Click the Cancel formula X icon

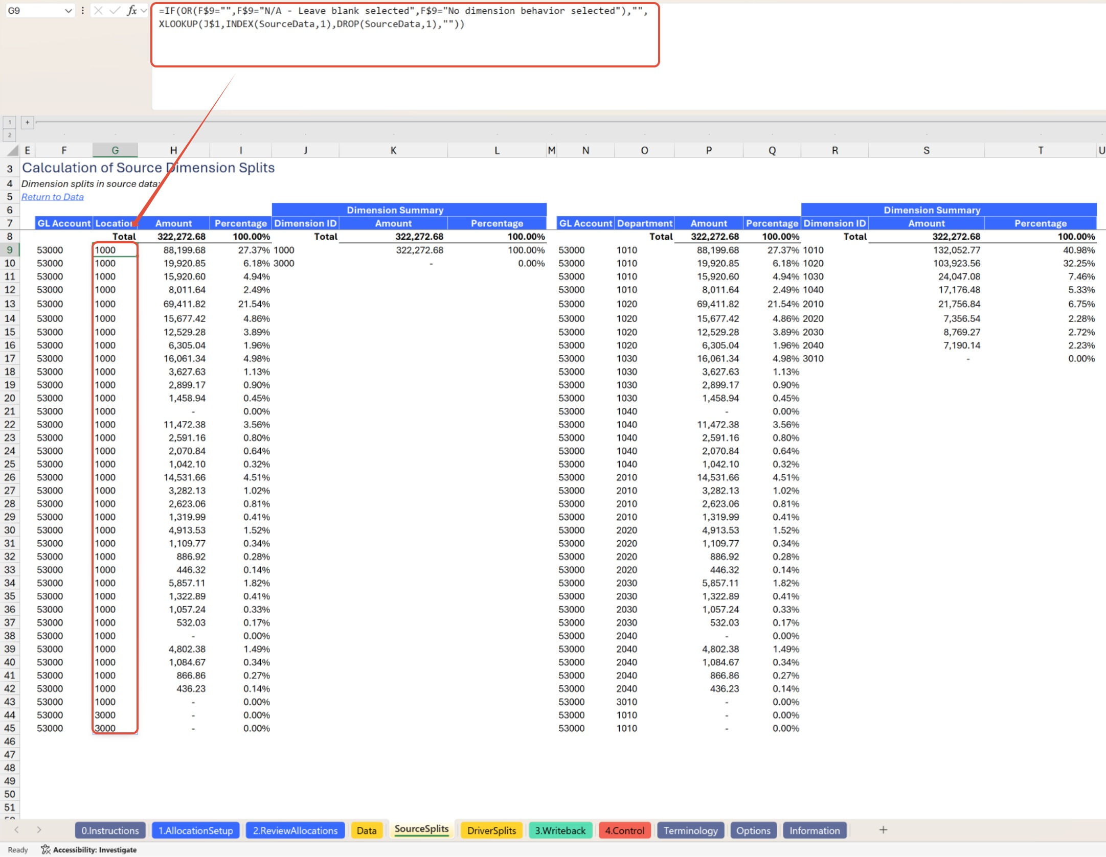(99, 10)
